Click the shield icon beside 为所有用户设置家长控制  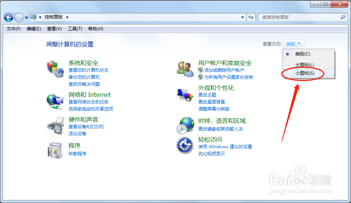(x=201, y=77)
